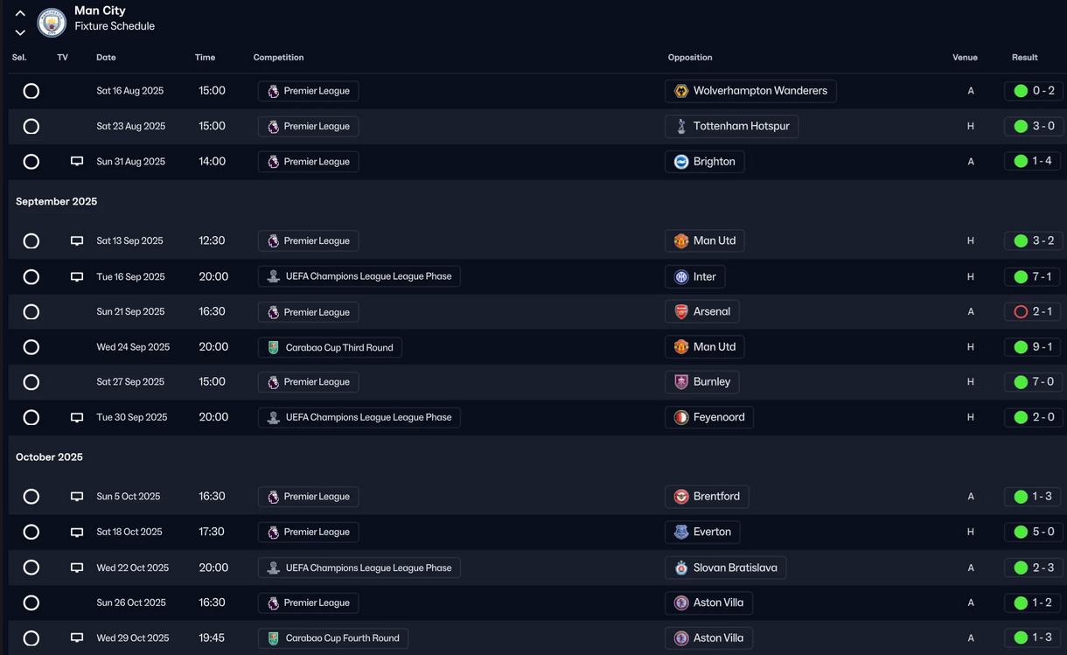Toggle selection circle for Everton fixture

(31, 532)
